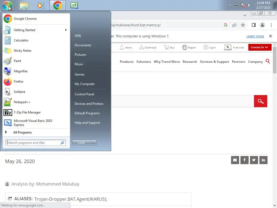Click the Buy cart link
The image size is (277, 208).
point(169,47)
